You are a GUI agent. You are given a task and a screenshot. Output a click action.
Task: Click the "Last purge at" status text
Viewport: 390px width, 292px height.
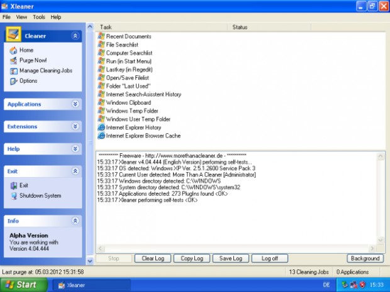[43, 272]
